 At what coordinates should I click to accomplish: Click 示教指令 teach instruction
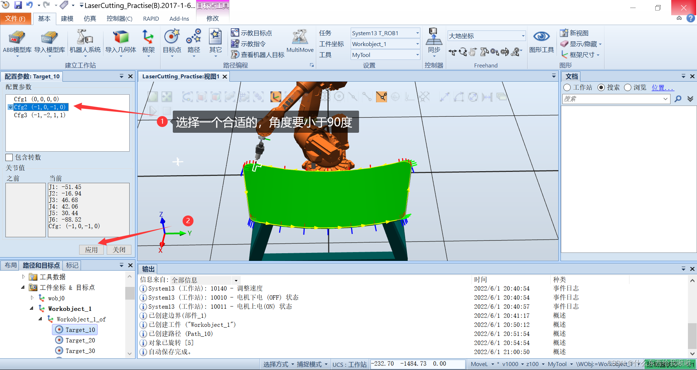[249, 44]
